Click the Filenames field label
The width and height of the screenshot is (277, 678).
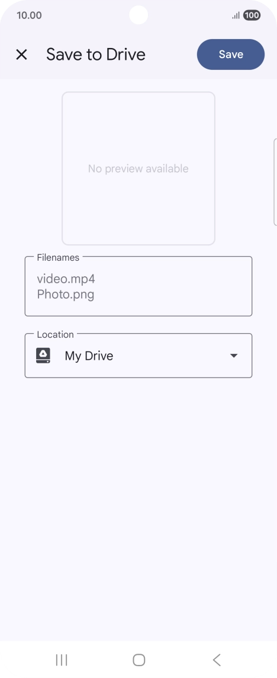(59, 257)
